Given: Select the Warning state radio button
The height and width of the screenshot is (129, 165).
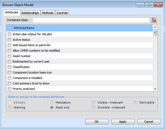Looking at the screenshot, I should (x=10, y=107).
